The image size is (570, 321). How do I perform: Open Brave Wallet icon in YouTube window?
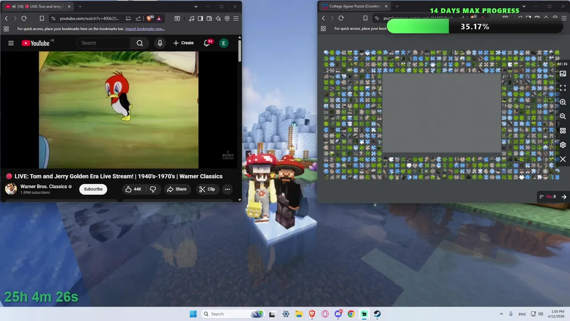209,18
